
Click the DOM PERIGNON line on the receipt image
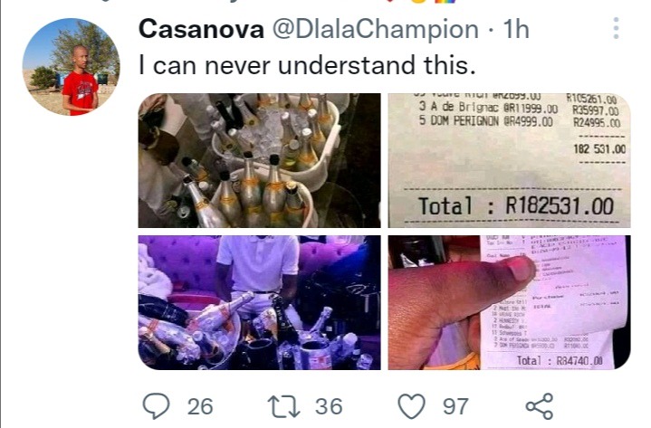click(x=520, y=122)
